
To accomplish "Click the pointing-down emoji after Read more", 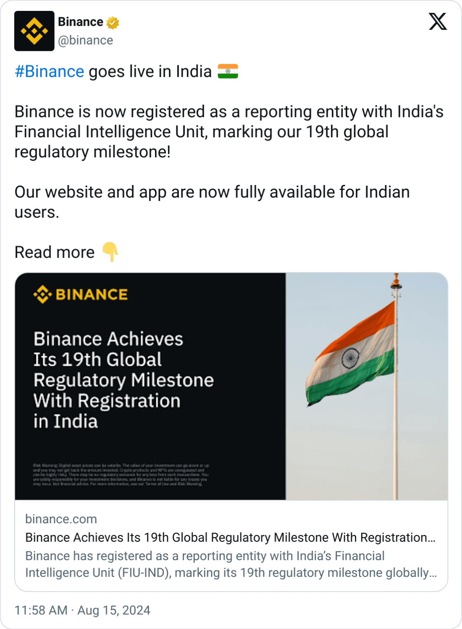I will (109, 252).
